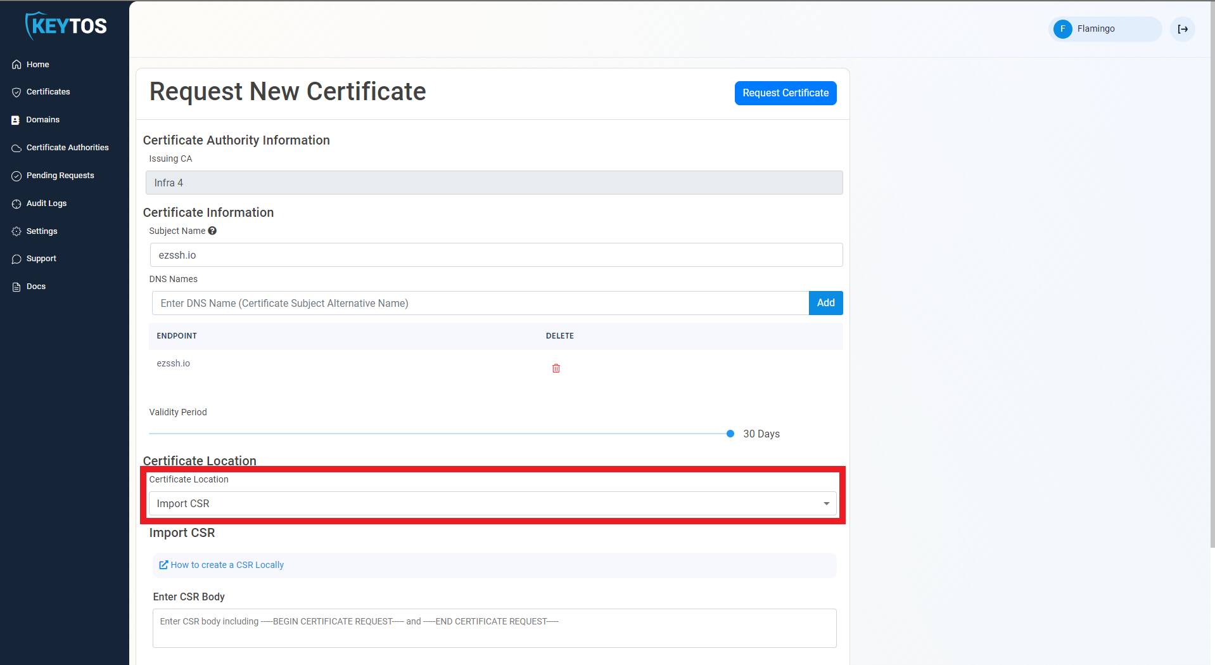Click the Keytos logo
Image resolution: width=1215 pixels, height=665 pixels.
pyautogui.click(x=65, y=26)
